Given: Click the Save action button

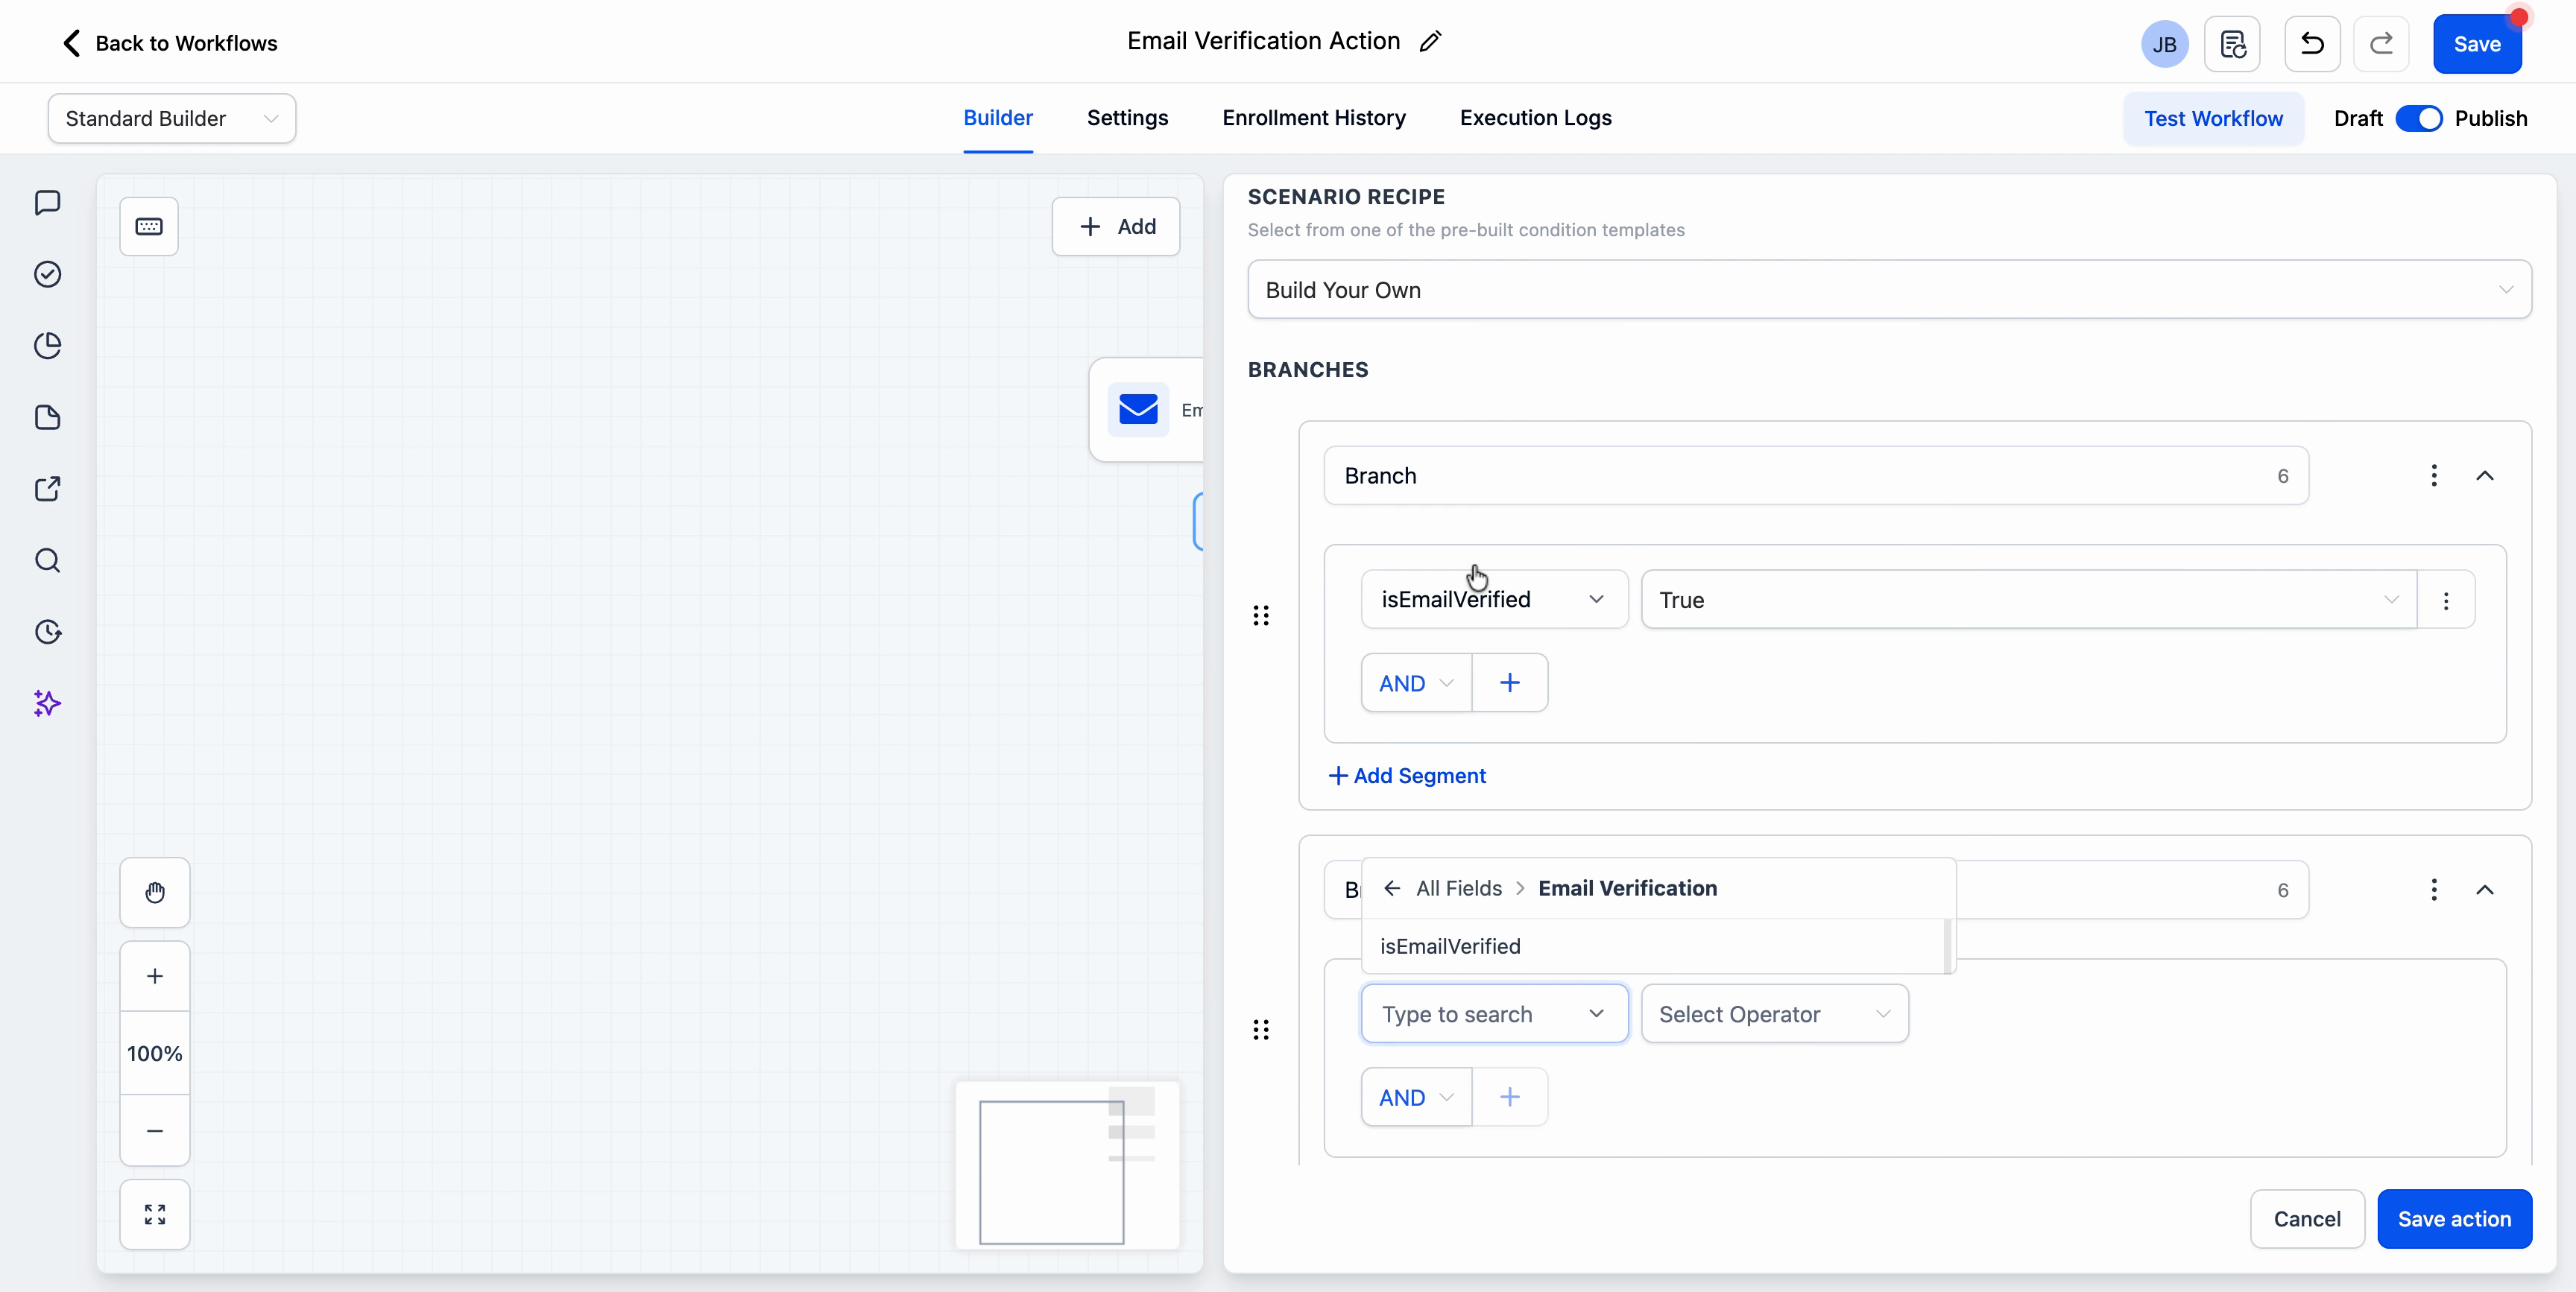Looking at the screenshot, I should [2456, 1219].
